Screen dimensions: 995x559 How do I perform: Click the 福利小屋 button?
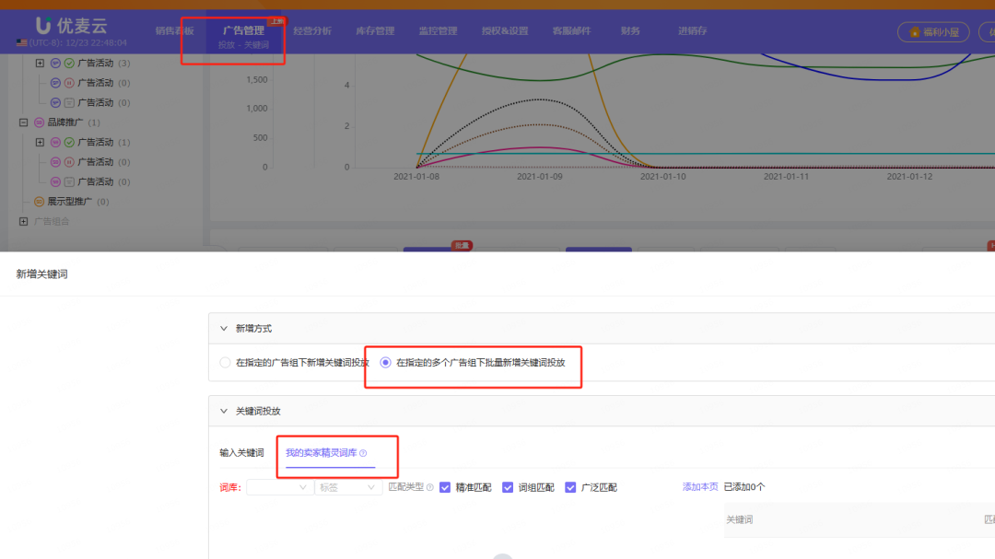click(x=933, y=31)
